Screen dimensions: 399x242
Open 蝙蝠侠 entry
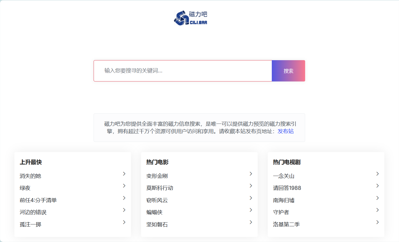(x=154, y=212)
